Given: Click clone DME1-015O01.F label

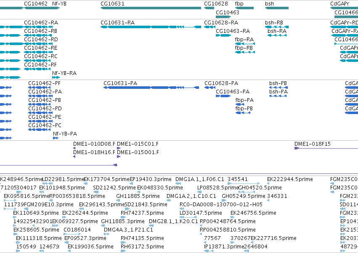Looking at the screenshot, I should click(x=138, y=152).
